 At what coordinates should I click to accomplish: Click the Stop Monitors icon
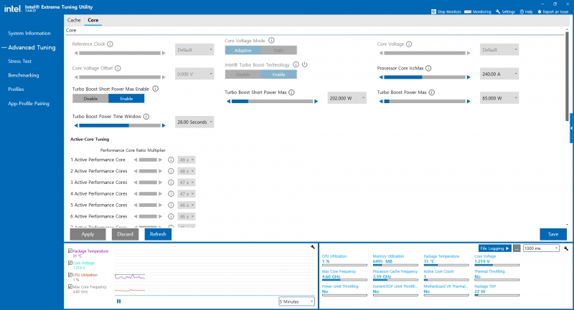pos(433,11)
